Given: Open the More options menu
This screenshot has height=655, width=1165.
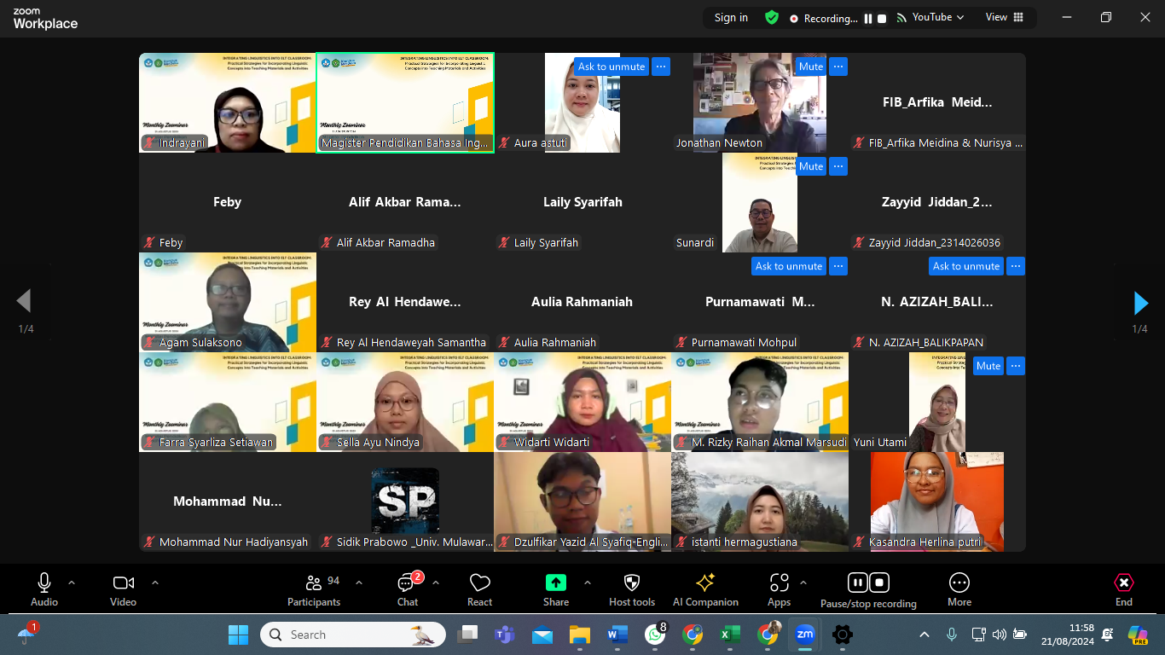Looking at the screenshot, I should (959, 589).
